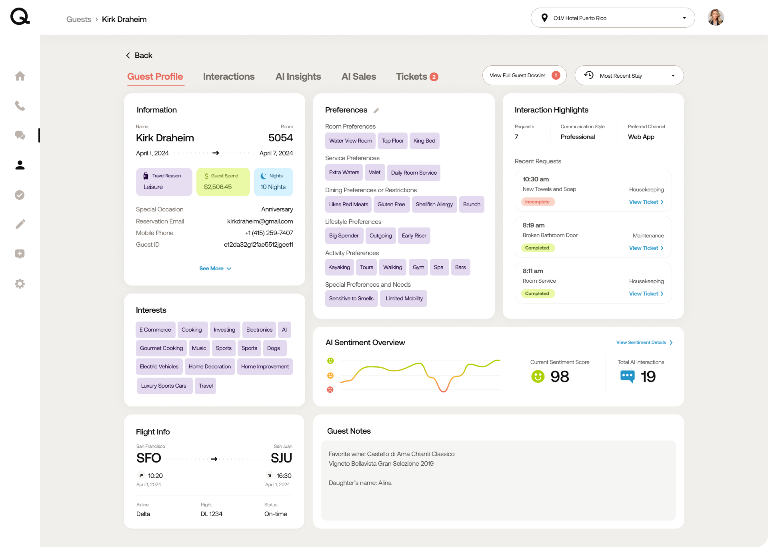This screenshot has width=768, height=547.
Task: Click View Full Guest Dossier button
Action: pyautogui.click(x=524, y=76)
